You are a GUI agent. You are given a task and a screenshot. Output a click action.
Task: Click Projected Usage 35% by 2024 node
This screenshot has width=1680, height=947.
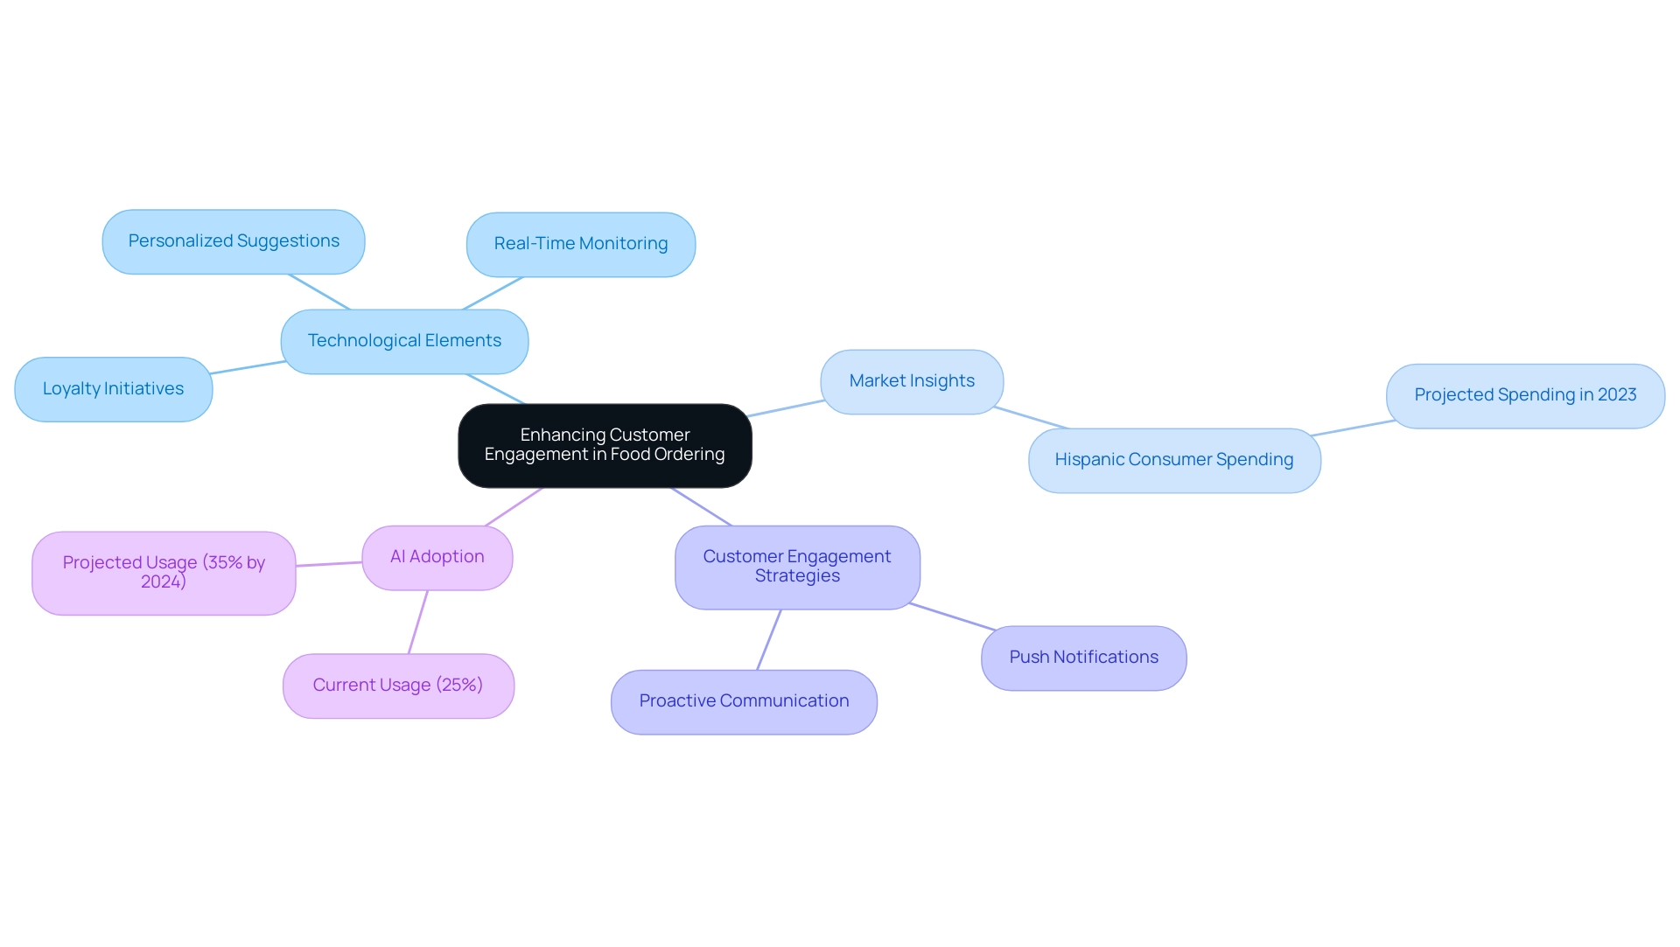click(163, 568)
